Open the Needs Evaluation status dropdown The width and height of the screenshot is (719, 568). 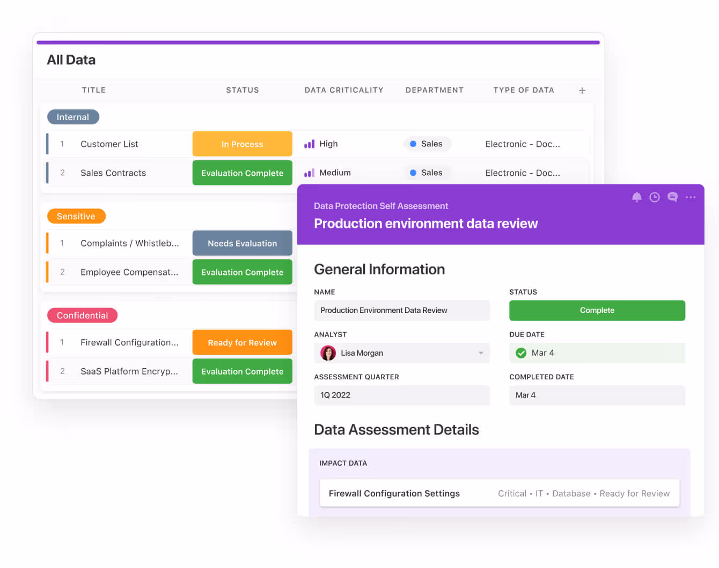(x=242, y=243)
